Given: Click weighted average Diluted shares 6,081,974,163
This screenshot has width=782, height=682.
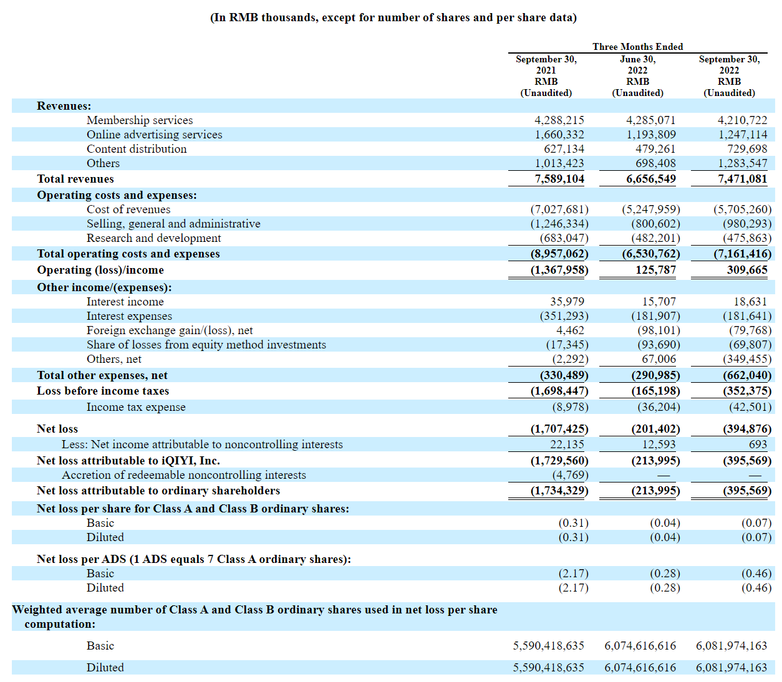Looking at the screenshot, I should 731,668.
